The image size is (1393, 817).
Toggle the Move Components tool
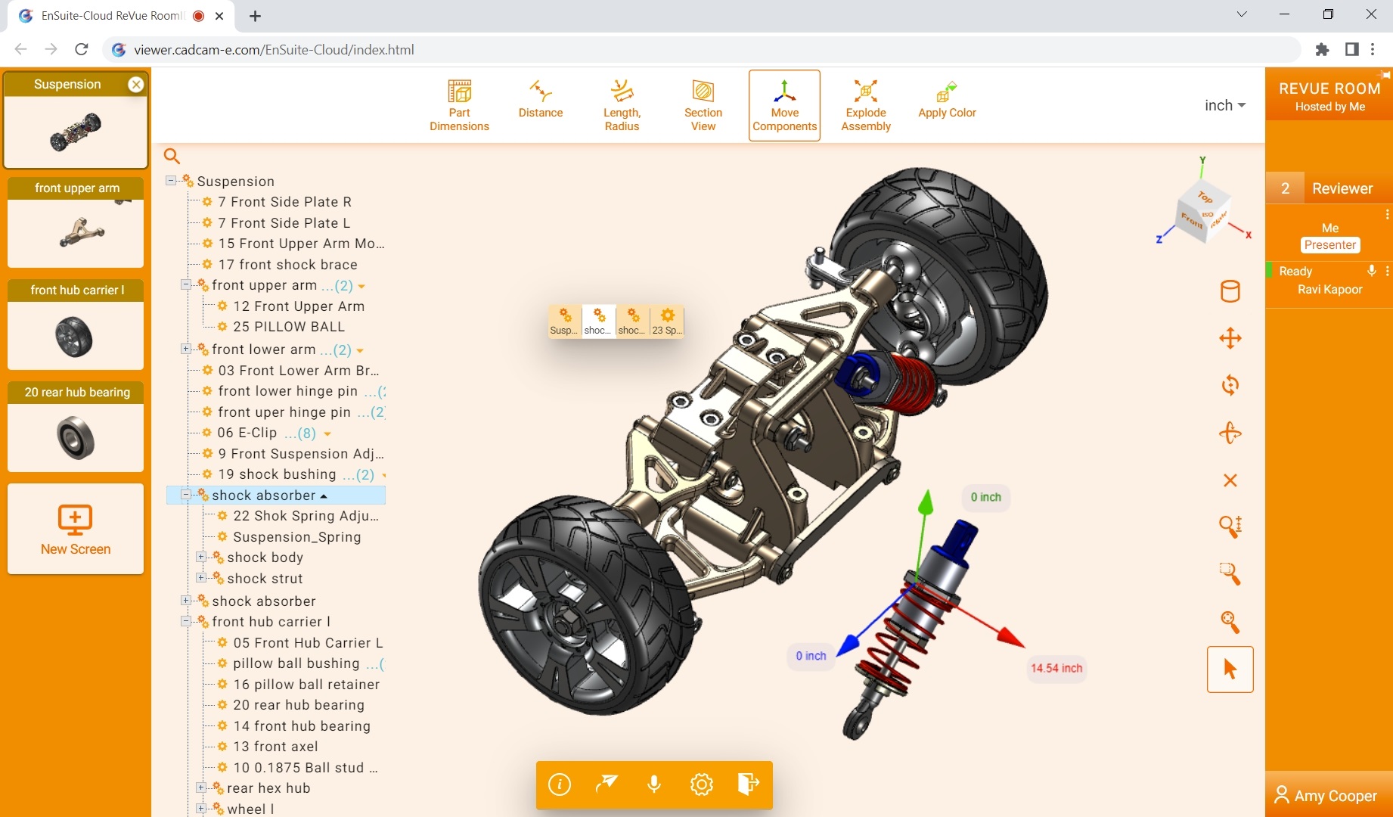pos(784,105)
